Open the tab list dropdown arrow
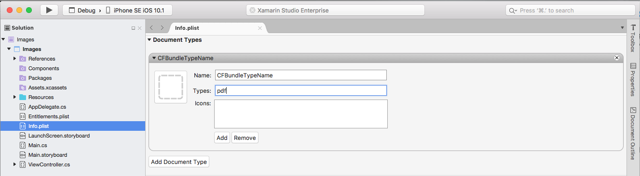The height and width of the screenshot is (176, 640). pyautogui.click(x=622, y=28)
